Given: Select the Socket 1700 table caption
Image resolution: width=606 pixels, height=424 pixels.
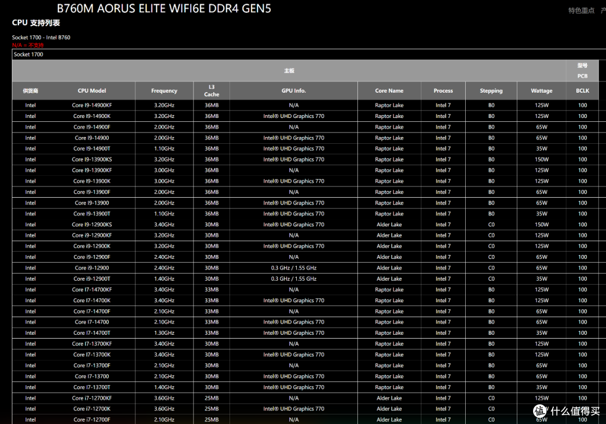Looking at the screenshot, I should tap(28, 54).
